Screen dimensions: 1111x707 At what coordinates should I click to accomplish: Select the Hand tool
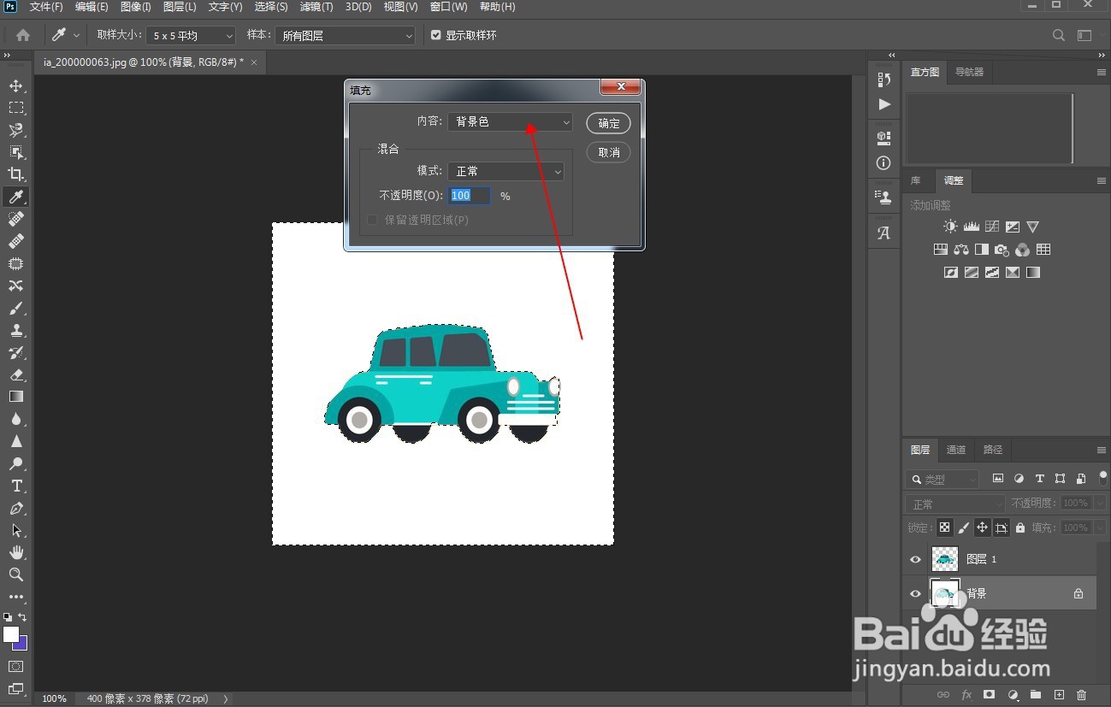tap(15, 552)
